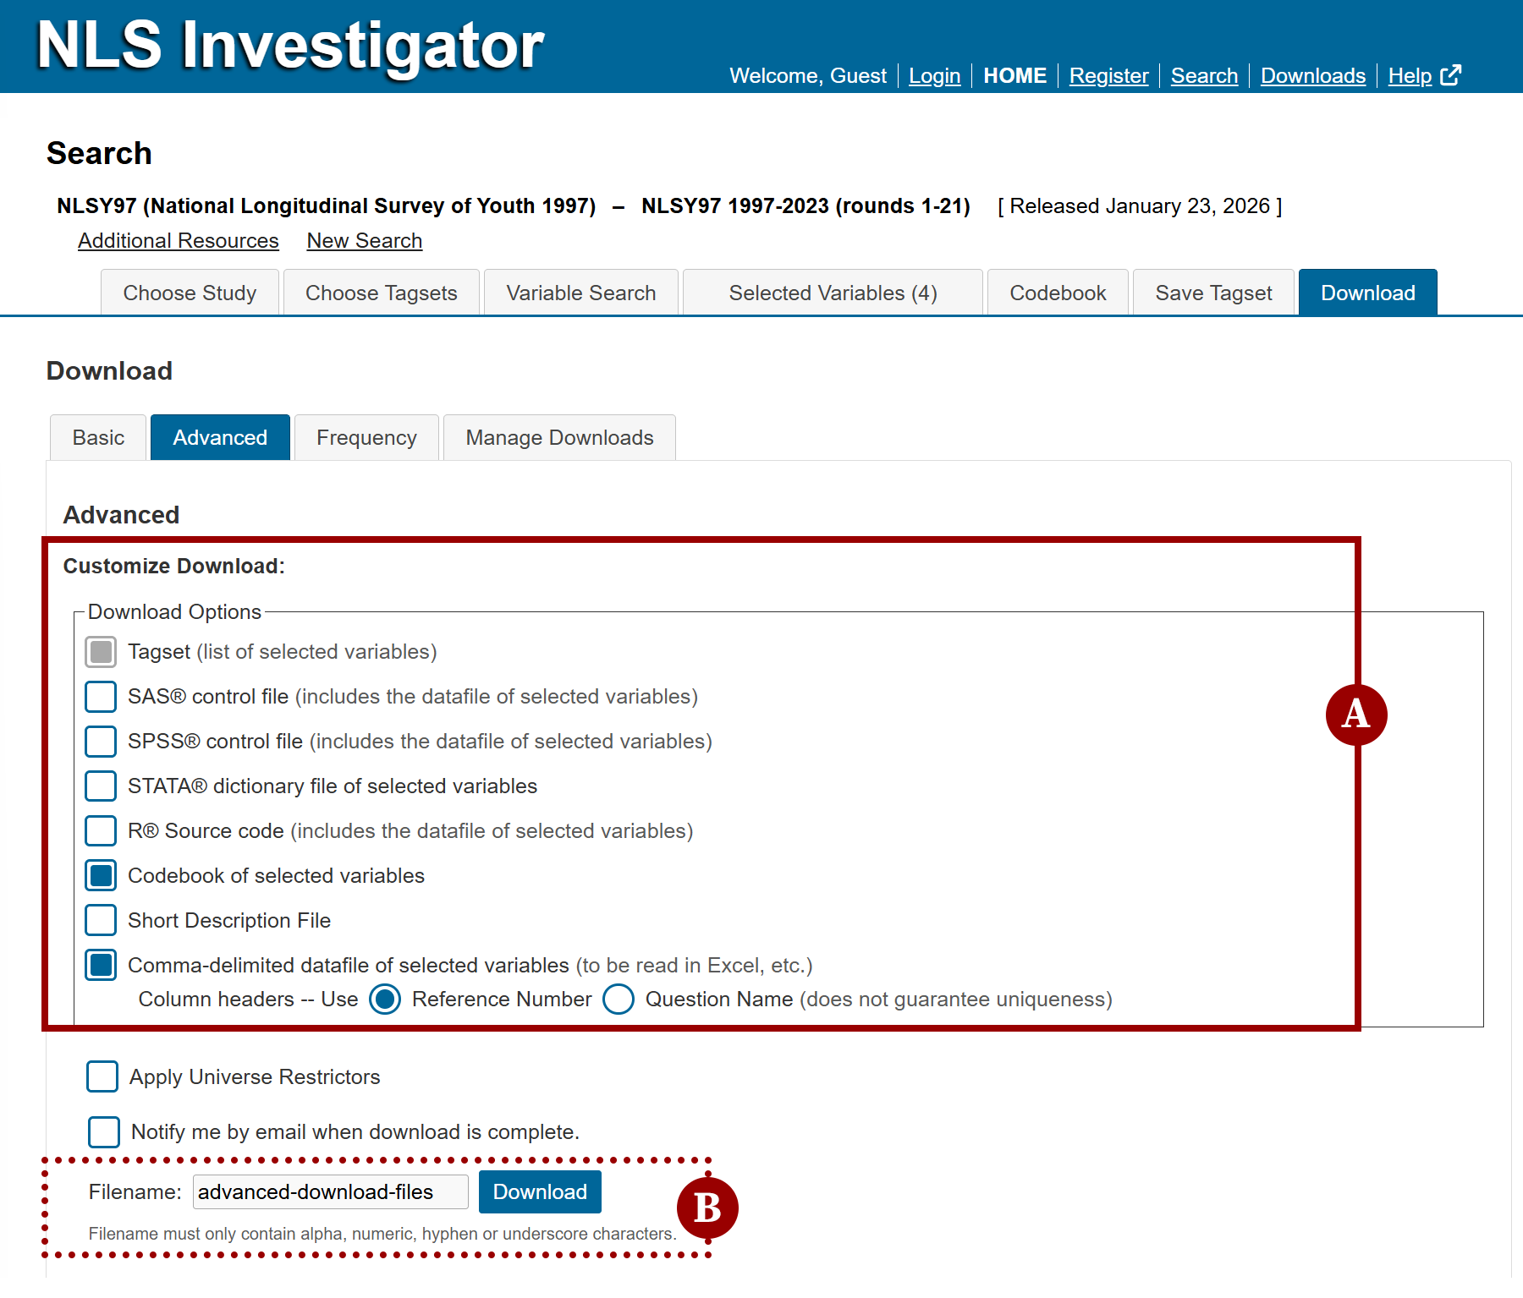
Task: Toggle the Tagset list checkbox
Action: click(x=101, y=652)
